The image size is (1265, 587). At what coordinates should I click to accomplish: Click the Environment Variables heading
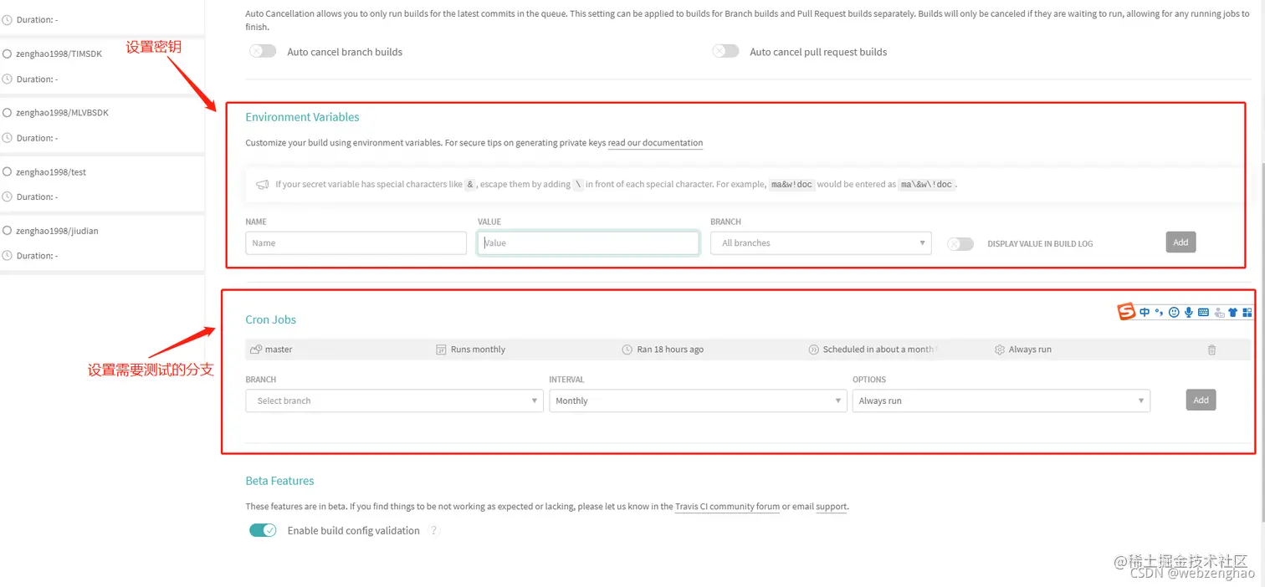(302, 117)
